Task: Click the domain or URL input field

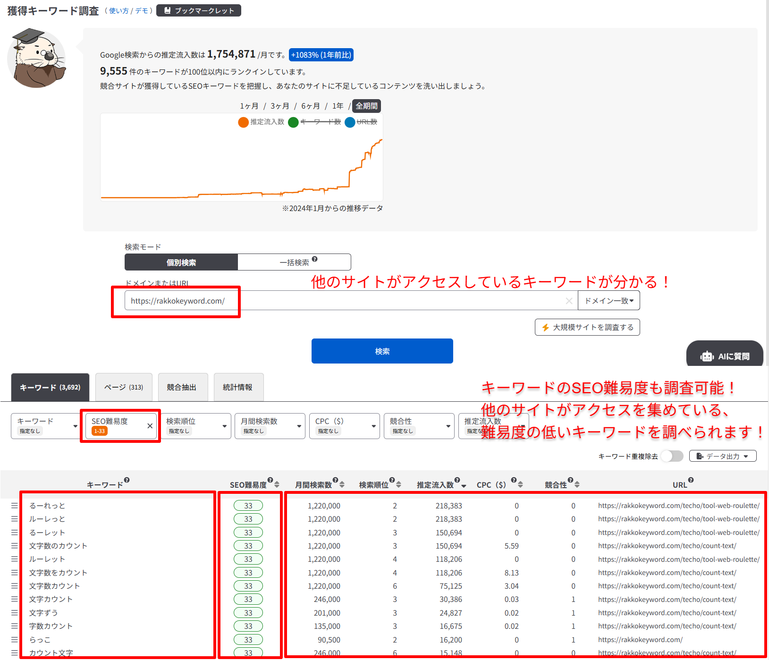Action: [x=345, y=301]
